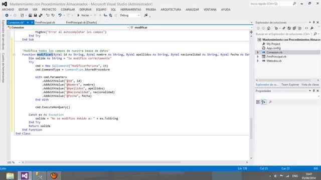Viewport: 321px width, 180px height.
Task: Click the Collapse All icon in Solution Explorer
Action: point(294,28)
